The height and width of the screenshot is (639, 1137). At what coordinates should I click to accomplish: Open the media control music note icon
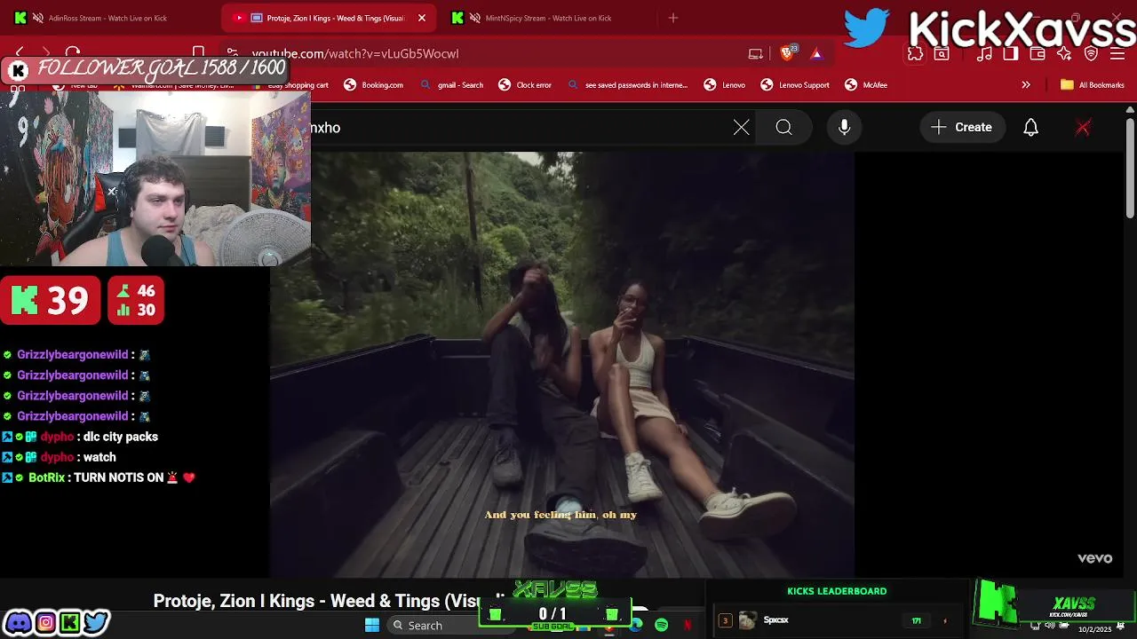click(984, 54)
